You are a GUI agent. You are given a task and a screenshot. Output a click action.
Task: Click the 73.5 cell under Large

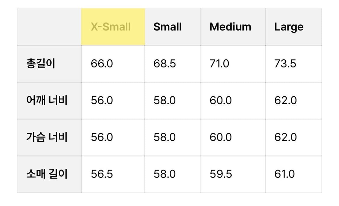[x=285, y=64]
